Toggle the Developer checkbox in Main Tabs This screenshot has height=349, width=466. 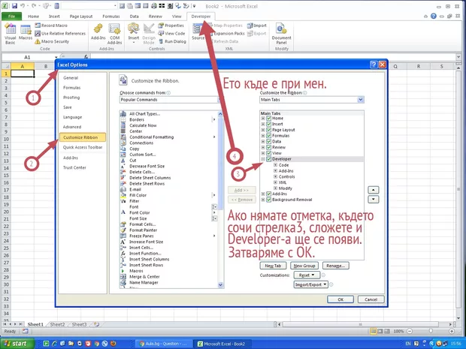pos(268,159)
